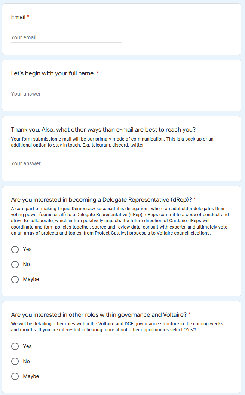This screenshot has height=395, width=245.
Task: Click the 'other roles within governance and Voltaire' heading
Action: pyautogui.click(x=99, y=315)
